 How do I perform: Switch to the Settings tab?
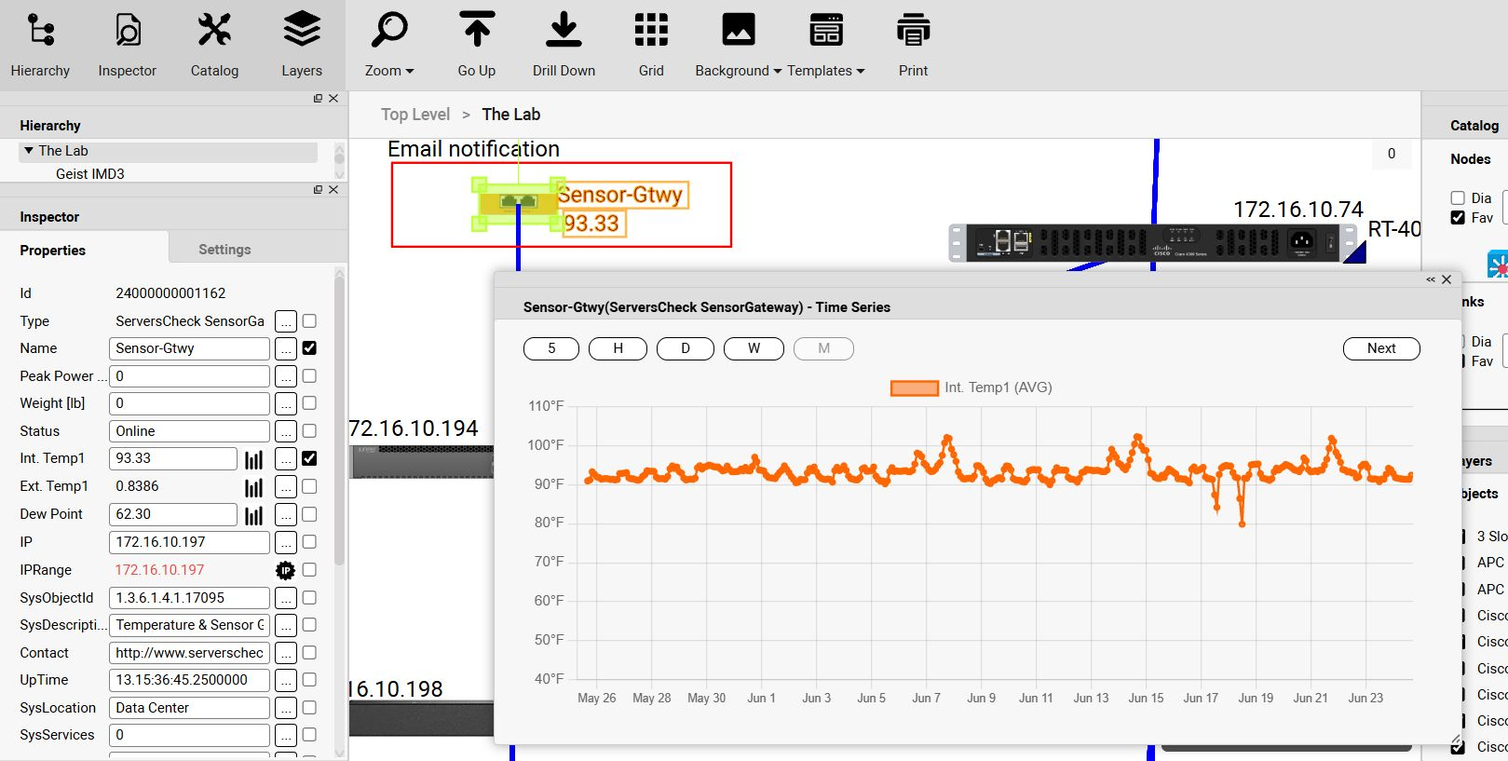click(224, 250)
